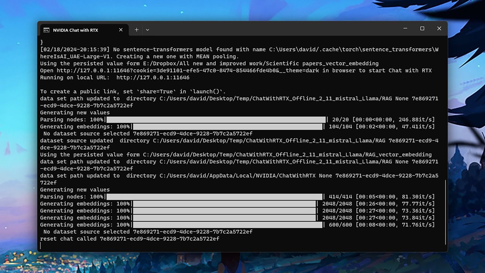Select the NVIDIA Chat with RTX tab
Image resolution: width=485 pixels, height=273 pixels.
[84, 30]
